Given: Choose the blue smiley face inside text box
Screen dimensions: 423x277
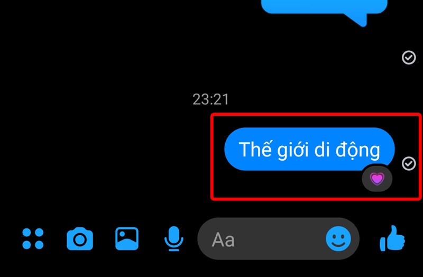Looking at the screenshot, I should tap(338, 239).
